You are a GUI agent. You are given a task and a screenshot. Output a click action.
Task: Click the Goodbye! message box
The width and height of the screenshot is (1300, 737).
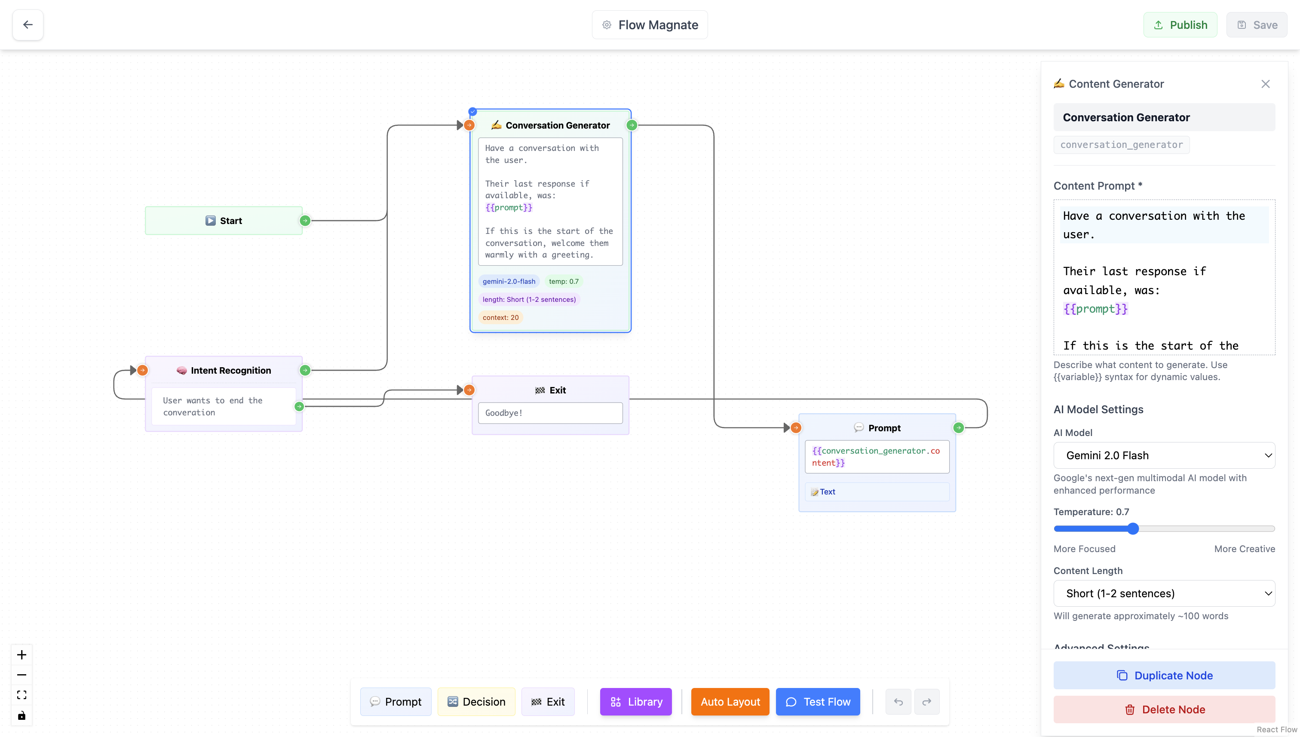[x=551, y=413]
